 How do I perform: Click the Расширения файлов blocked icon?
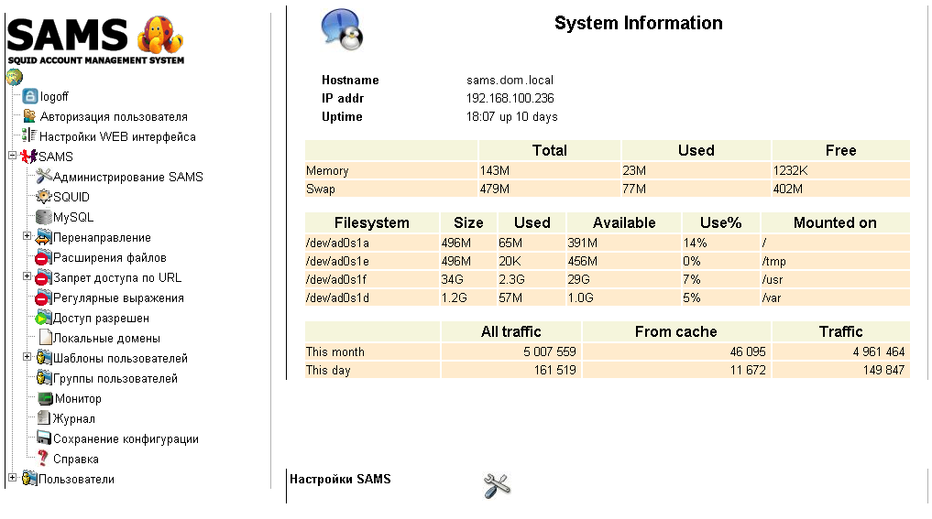pyautogui.click(x=43, y=257)
